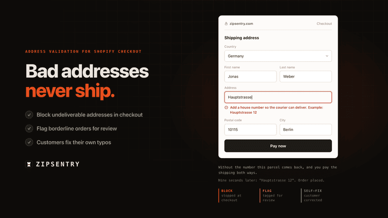Select the SELF-FIX customer corrected item

[313, 196]
